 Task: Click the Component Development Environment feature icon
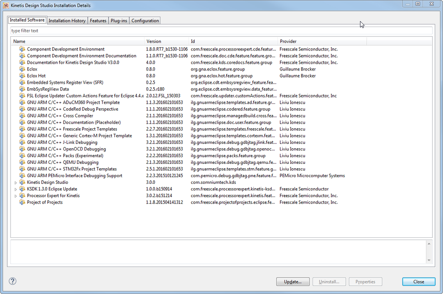tap(22, 49)
